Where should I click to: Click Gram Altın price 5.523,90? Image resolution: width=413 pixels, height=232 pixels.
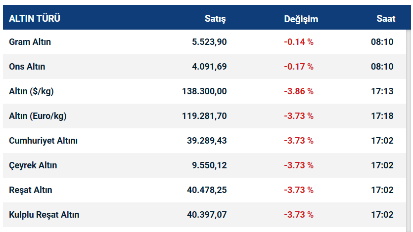pyautogui.click(x=209, y=42)
